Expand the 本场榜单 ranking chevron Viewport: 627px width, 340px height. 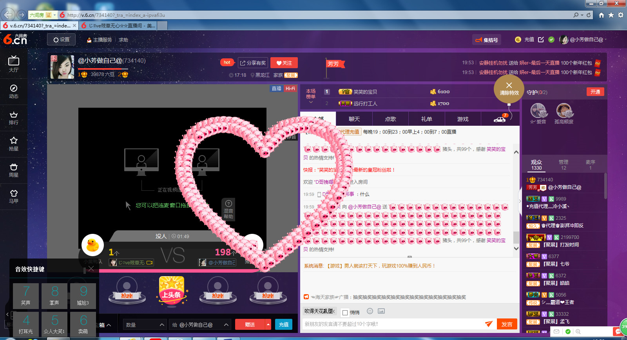point(311,102)
